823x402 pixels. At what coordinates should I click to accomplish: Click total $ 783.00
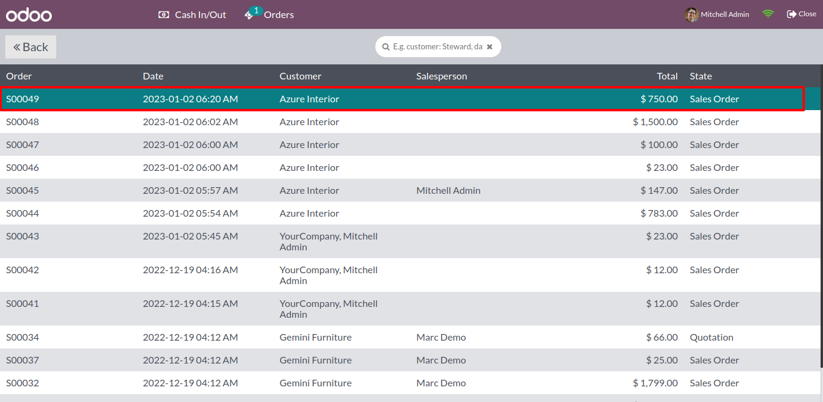point(659,214)
